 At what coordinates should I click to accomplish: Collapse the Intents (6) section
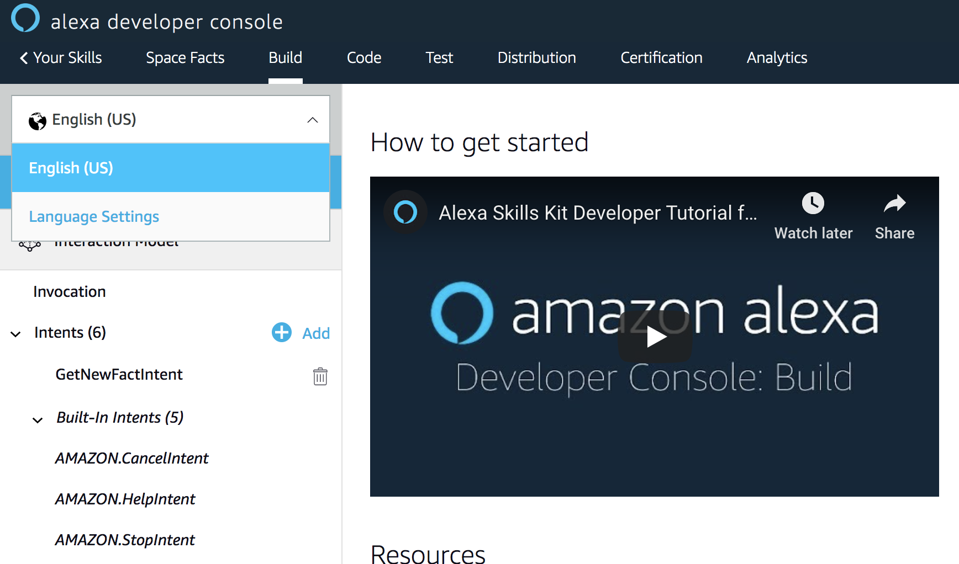(15, 333)
